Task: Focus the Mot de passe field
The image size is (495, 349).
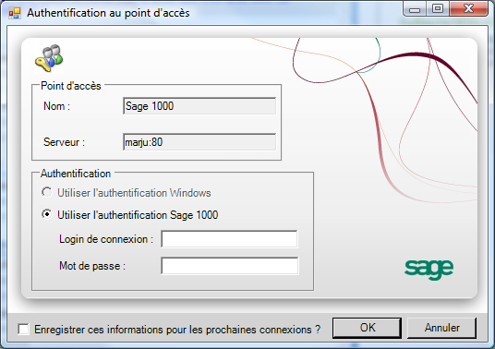Action: pos(230,266)
